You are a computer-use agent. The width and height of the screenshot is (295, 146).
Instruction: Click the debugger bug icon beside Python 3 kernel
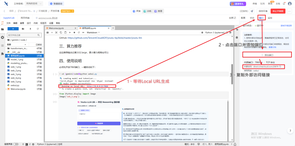(x=202, y=32)
